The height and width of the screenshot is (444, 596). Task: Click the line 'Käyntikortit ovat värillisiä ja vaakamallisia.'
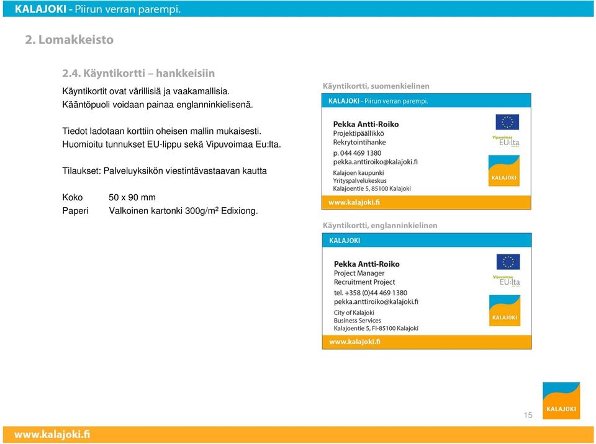[146, 92]
